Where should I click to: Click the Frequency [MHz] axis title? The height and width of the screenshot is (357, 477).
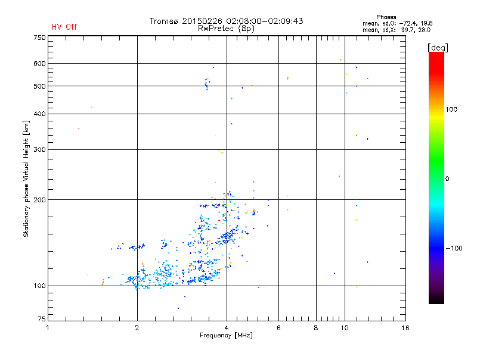pyautogui.click(x=226, y=336)
